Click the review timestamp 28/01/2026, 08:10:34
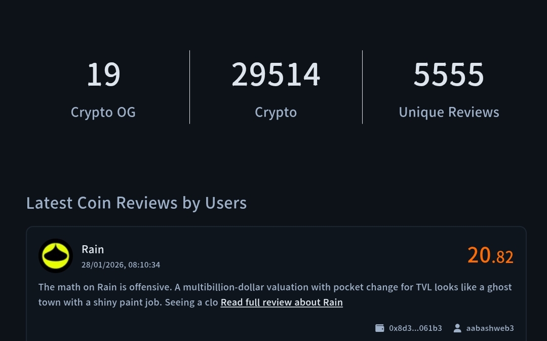Viewport: 547px width, 341px height. pos(121,265)
